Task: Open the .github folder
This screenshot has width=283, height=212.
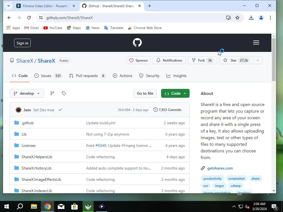Action: (27, 123)
